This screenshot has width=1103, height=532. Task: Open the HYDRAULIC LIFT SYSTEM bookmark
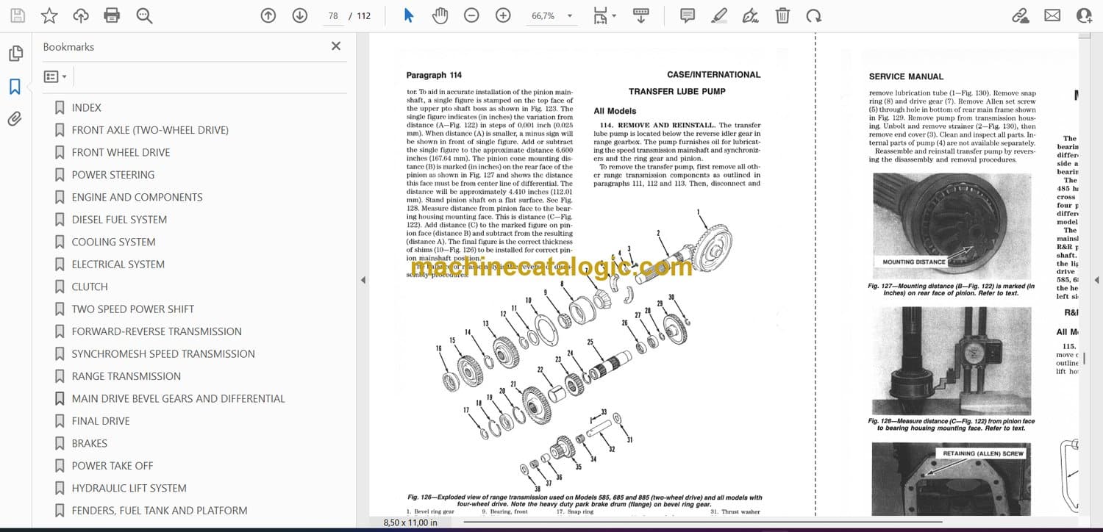coord(129,489)
